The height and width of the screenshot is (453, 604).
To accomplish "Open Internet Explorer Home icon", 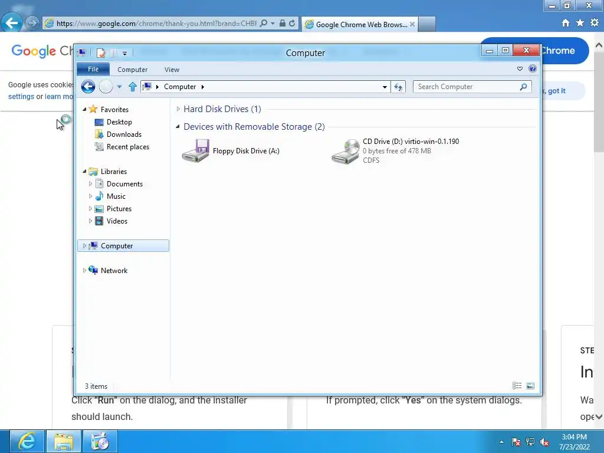I will click(x=566, y=23).
